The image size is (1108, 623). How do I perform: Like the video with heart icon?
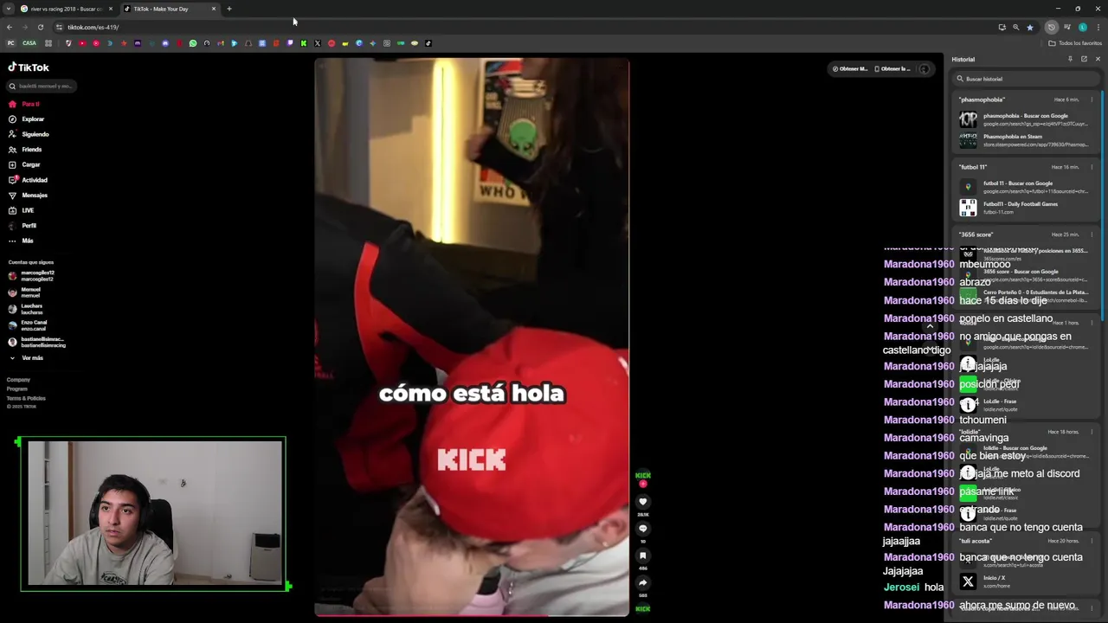click(642, 502)
